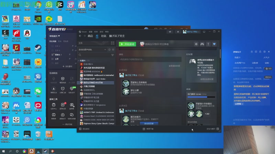Screen dimensions: 275x154
Task: Click the 去查看 button in 弹幕助手 panel
Action: (x=239, y=104)
